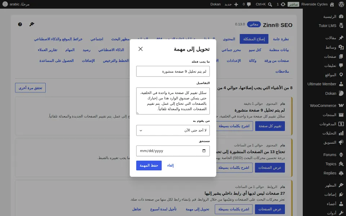Image resolution: width=346 pixels, height=216 pixels.
Task: Open التسويق marketing megaphone icon
Action: [x=341, y=142]
